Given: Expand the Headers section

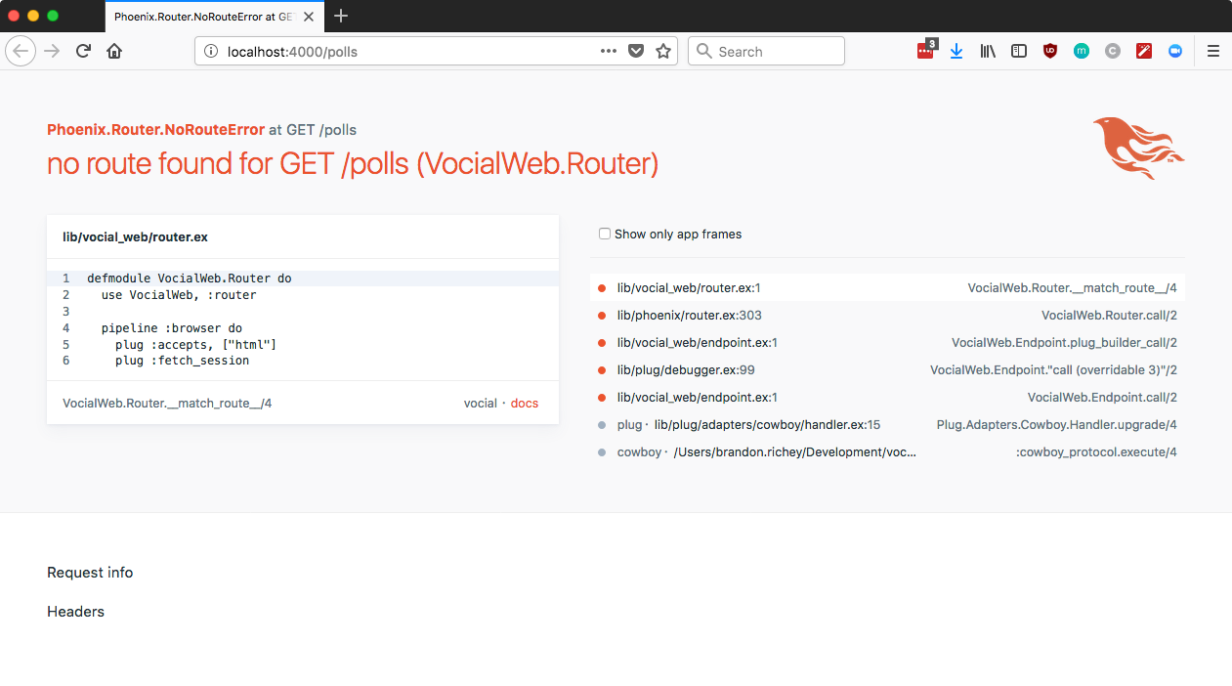Looking at the screenshot, I should 75,612.
